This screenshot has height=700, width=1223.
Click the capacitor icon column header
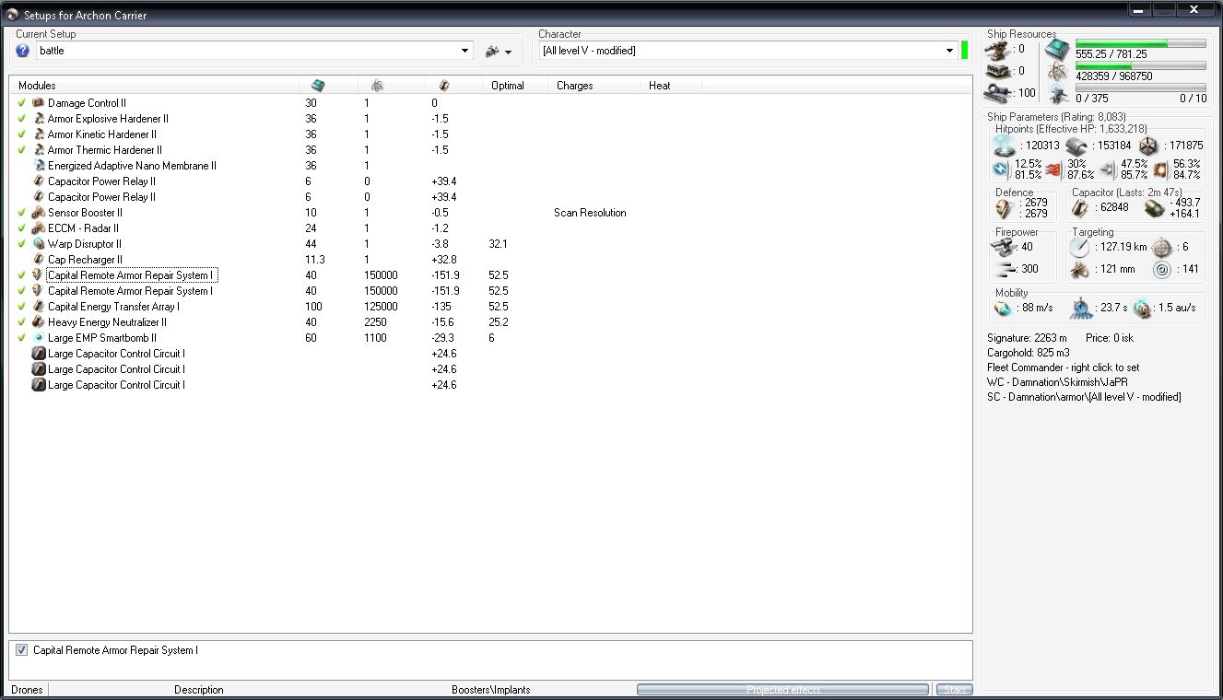pyautogui.click(x=443, y=86)
